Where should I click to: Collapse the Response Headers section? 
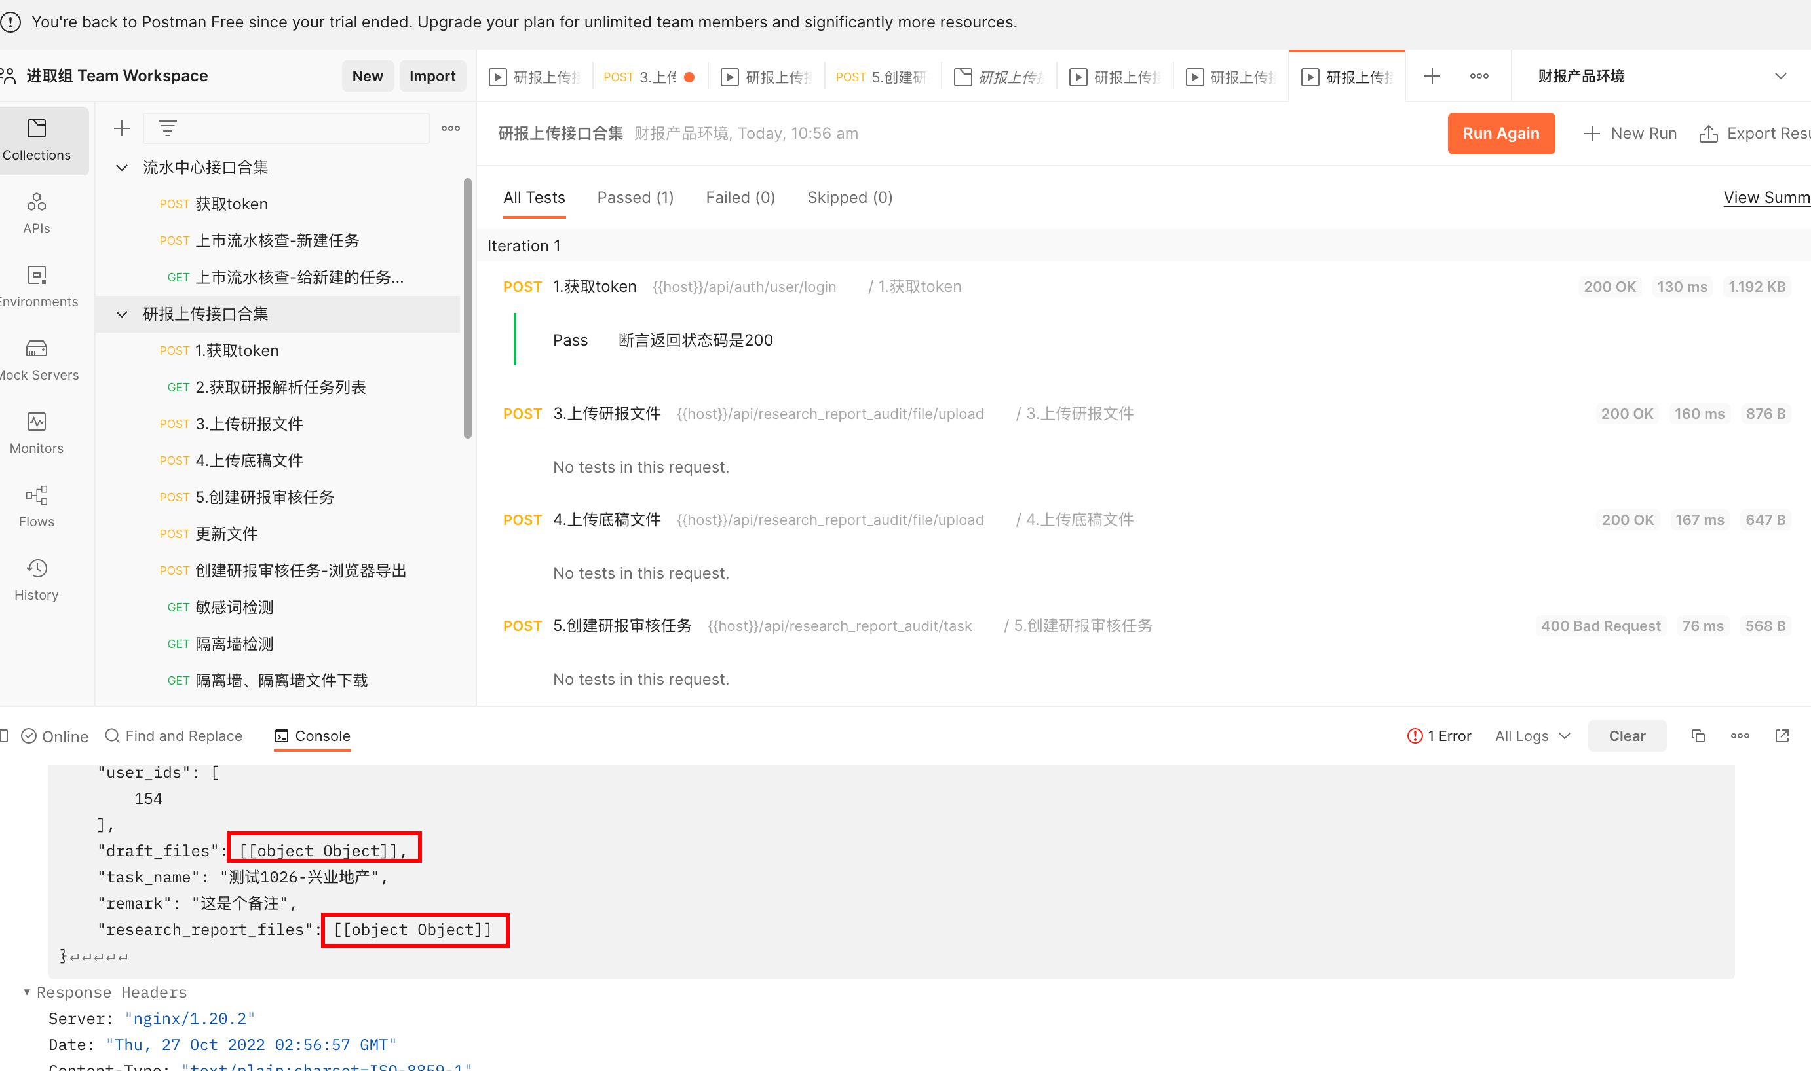[x=28, y=992]
